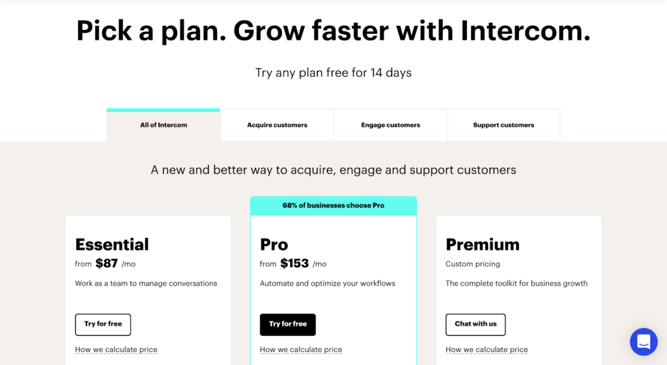Image resolution: width=667 pixels, height=365 pixels.
Task: Open the Engage customers tab
Action: [391, 125]
